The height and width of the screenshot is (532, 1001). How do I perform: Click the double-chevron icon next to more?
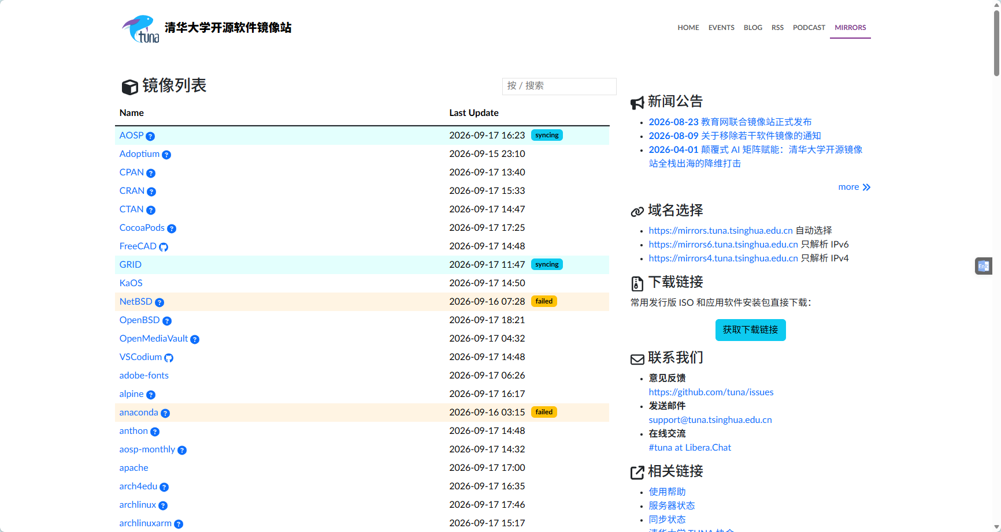(x=866, y=188)
